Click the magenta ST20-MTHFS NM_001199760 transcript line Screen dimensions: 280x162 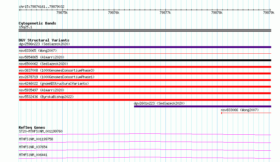pos(145,134)
